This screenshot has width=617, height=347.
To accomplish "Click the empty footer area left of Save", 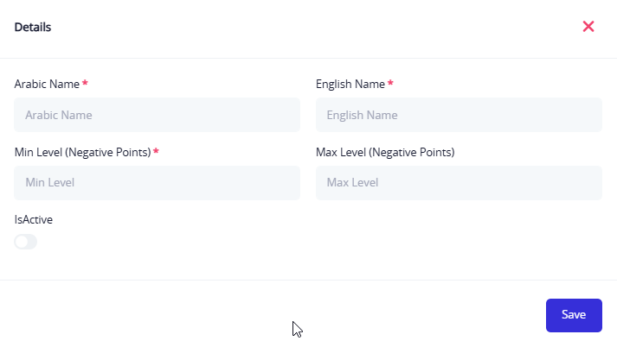I will pos(260,314).
